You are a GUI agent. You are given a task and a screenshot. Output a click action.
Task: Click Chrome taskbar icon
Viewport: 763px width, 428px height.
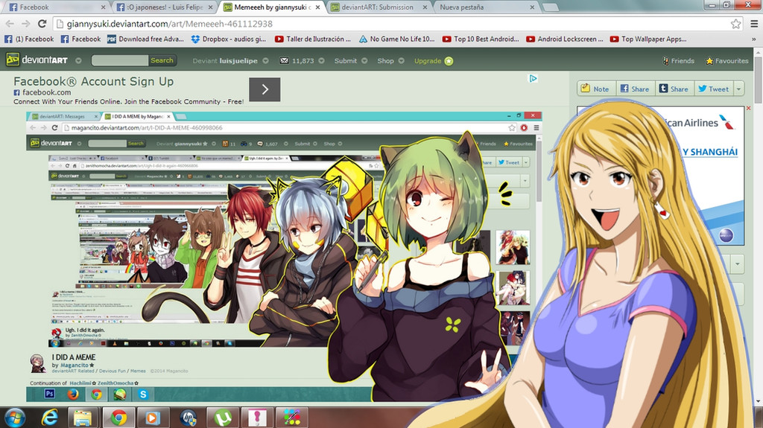pyautogui.click(x=118, y=418)
